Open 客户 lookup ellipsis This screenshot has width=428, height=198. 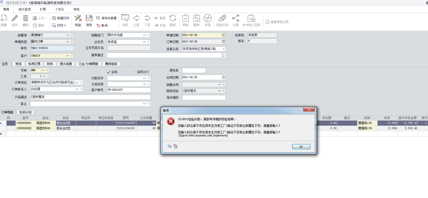pyautogui.click(x=68, y=56)
